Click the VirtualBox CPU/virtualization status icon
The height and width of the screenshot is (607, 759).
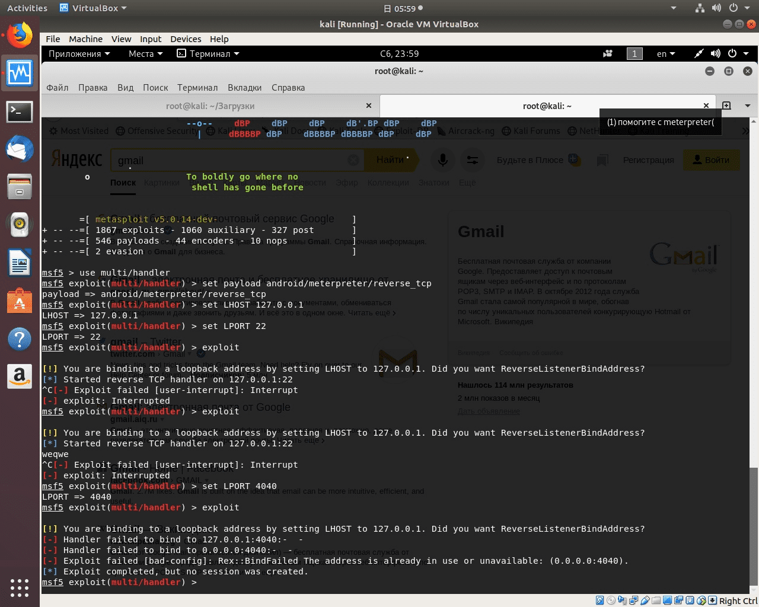click(x=690, y=600)
